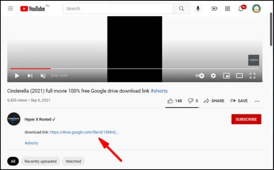
Task: Open the YouTube apps grid icon
Action: pos(228,9)
